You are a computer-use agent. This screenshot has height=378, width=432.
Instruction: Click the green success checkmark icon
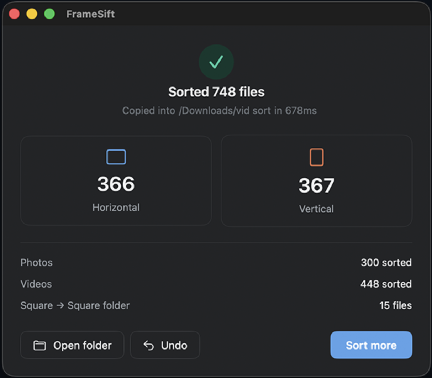pos(216,62)
